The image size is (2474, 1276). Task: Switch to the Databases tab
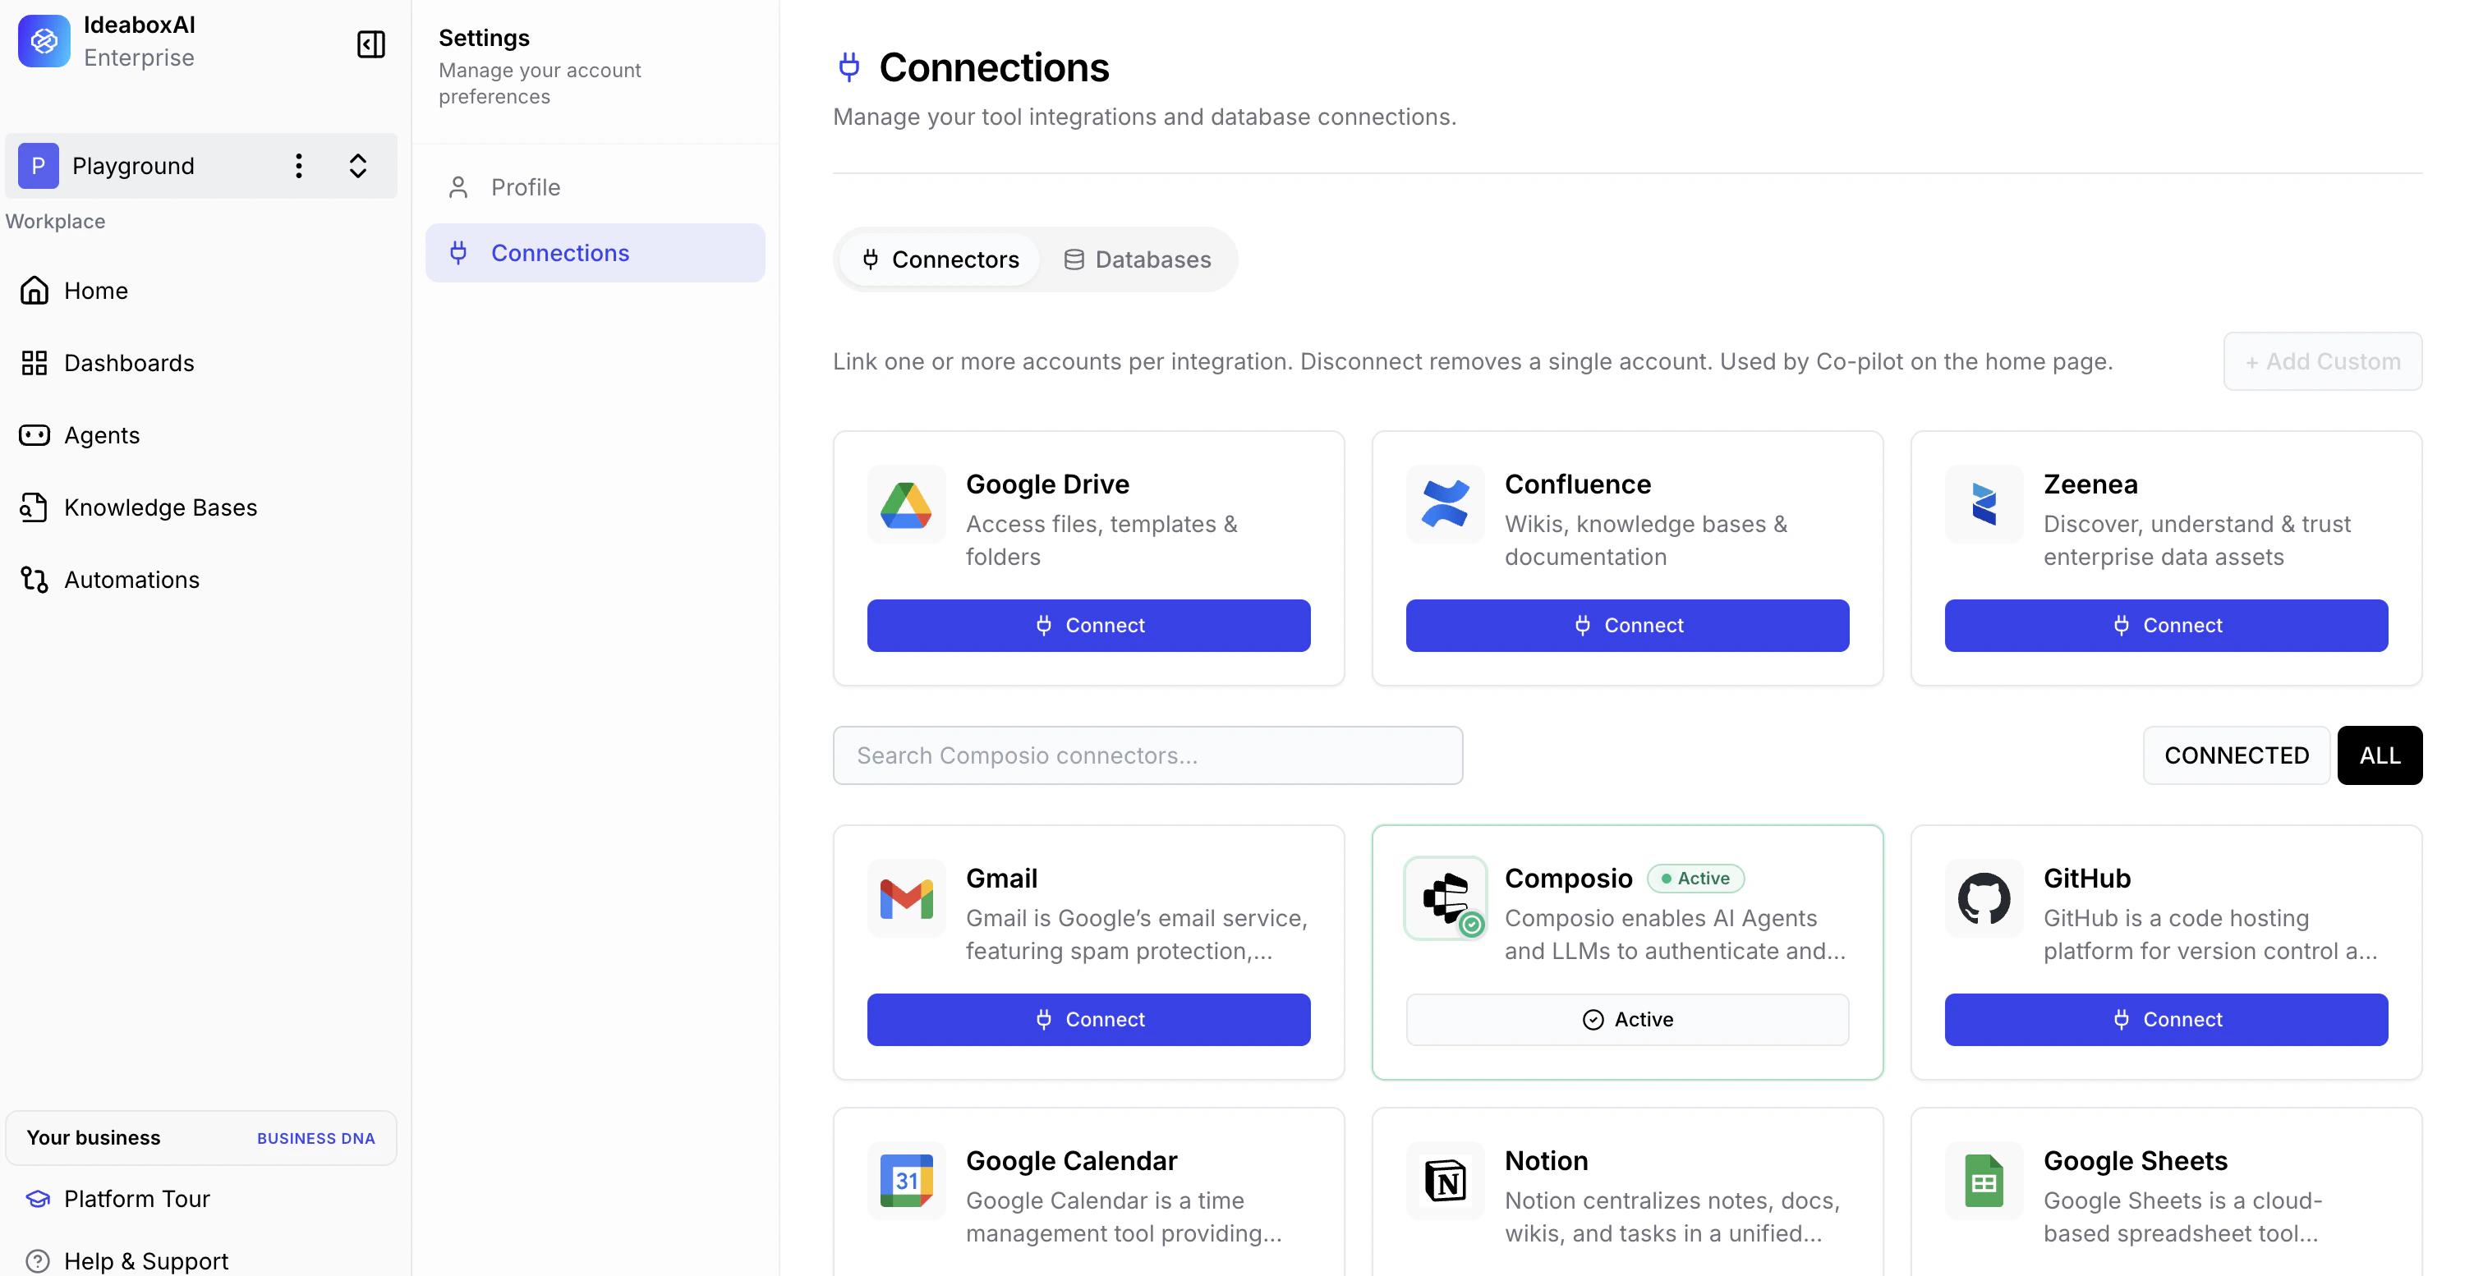click(x=1137, y=259)
